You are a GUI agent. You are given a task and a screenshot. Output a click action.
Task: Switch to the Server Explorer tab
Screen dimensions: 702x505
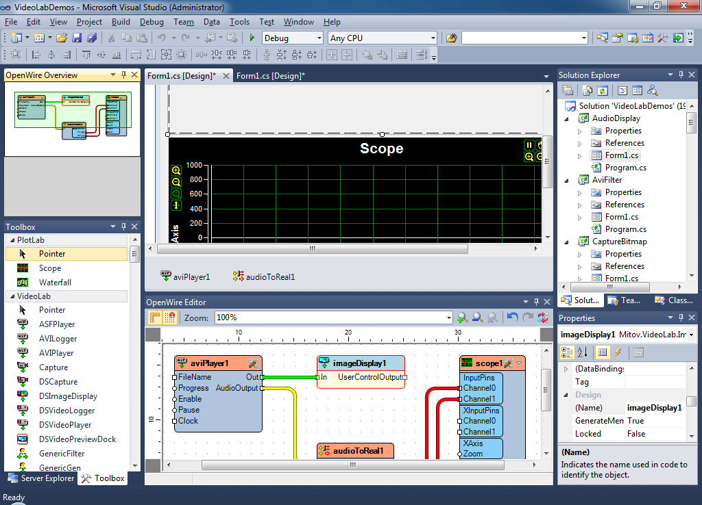pyautogui.click(x=41, y=478)
